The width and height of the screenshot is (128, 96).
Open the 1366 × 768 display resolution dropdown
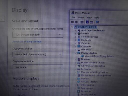pyautogui.click(x=38, y=54)
